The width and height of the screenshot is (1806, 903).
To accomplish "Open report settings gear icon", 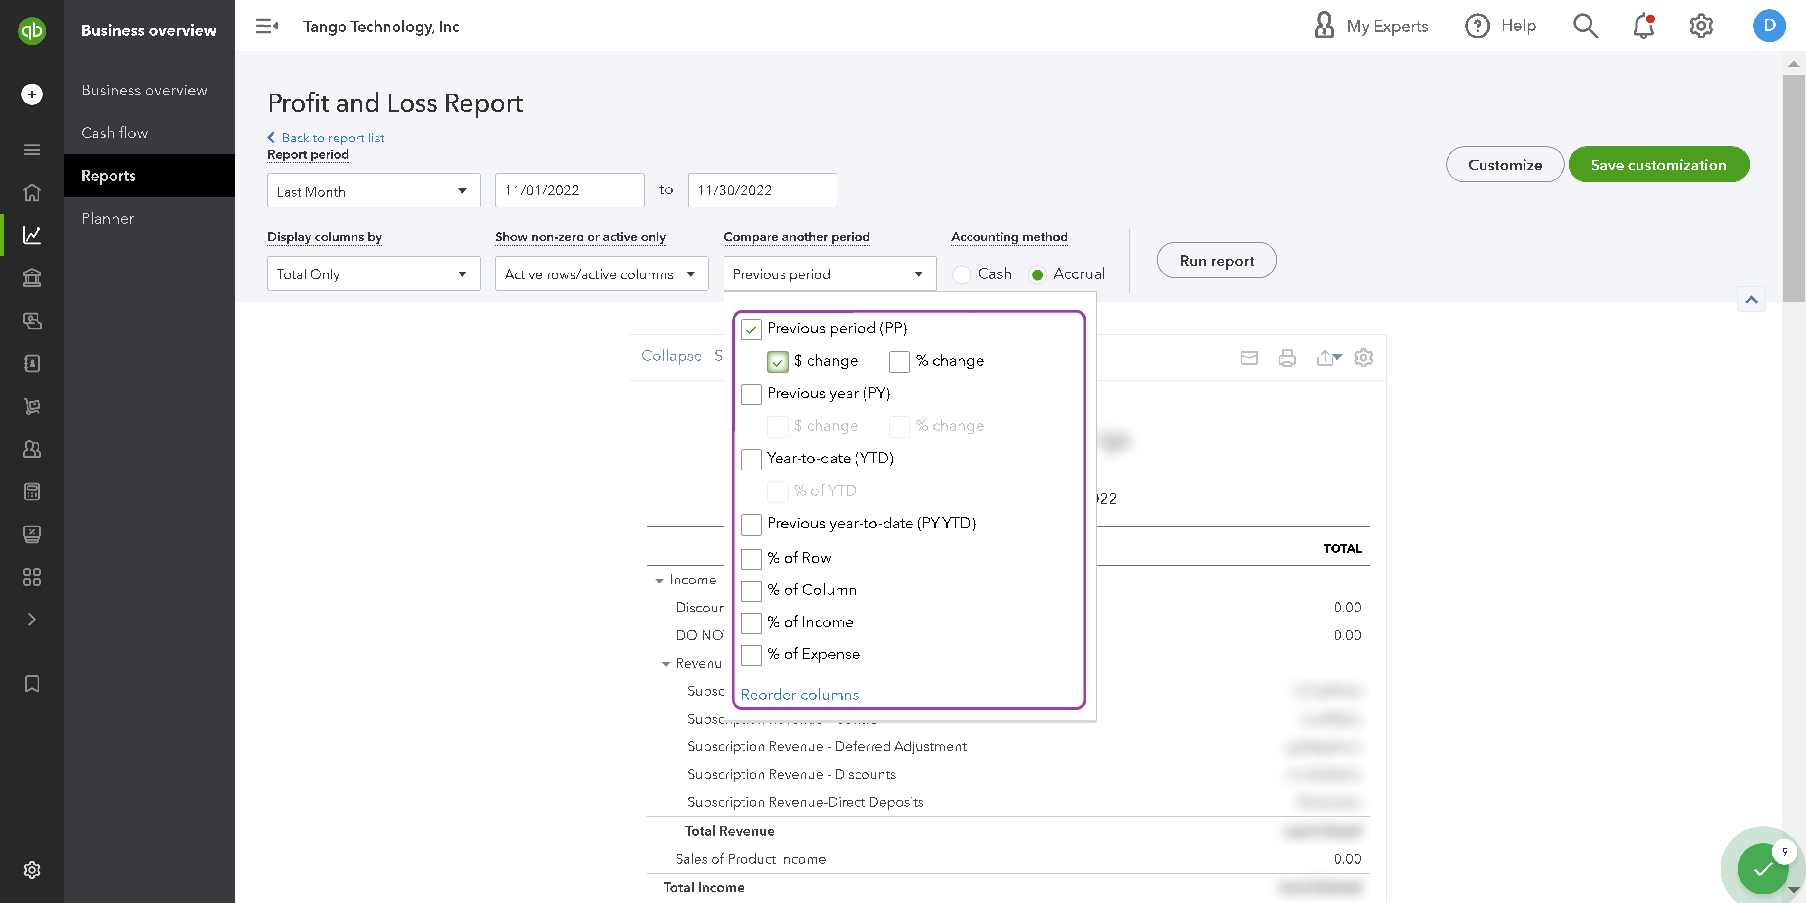I will [1363, 357].
